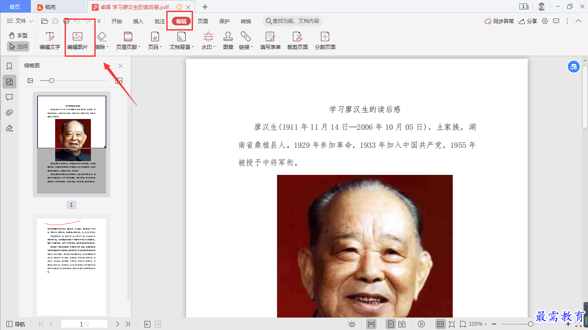
Task: Collapse the ribbon with up chevron
Action: click(x=579, y=21)
